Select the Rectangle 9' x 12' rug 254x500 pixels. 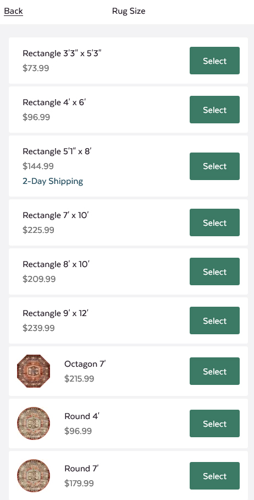click(x=214, y=320)
